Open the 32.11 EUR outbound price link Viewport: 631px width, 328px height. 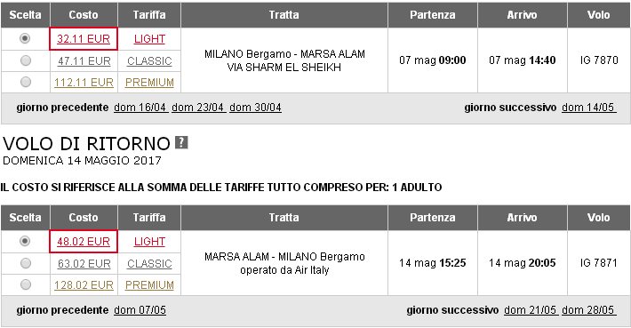[84, 39]
